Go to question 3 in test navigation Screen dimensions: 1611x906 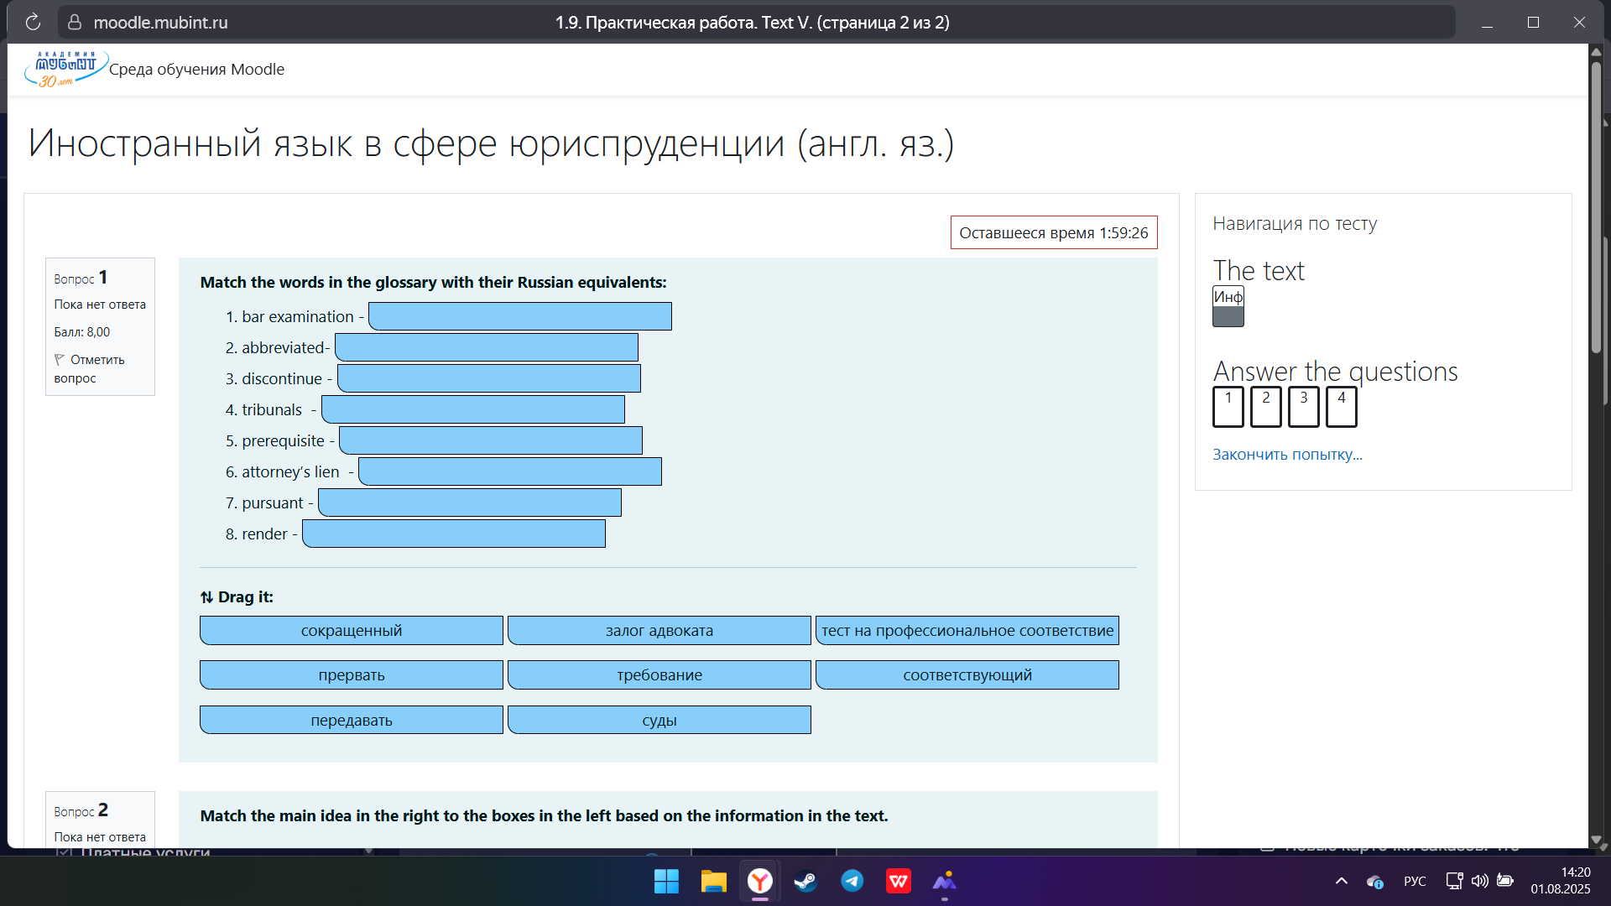coord(1303,407)
